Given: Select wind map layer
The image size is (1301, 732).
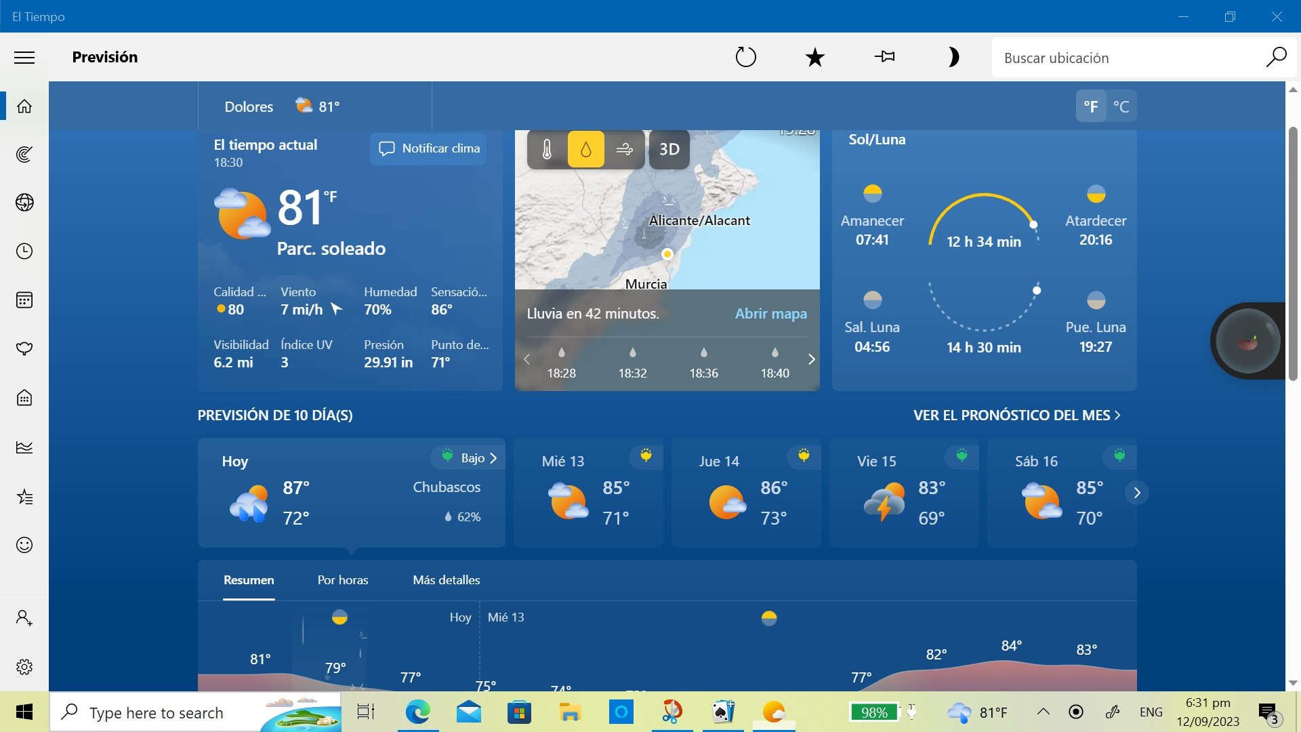Looking at the screenshot, I should click(x=624, y=149).
